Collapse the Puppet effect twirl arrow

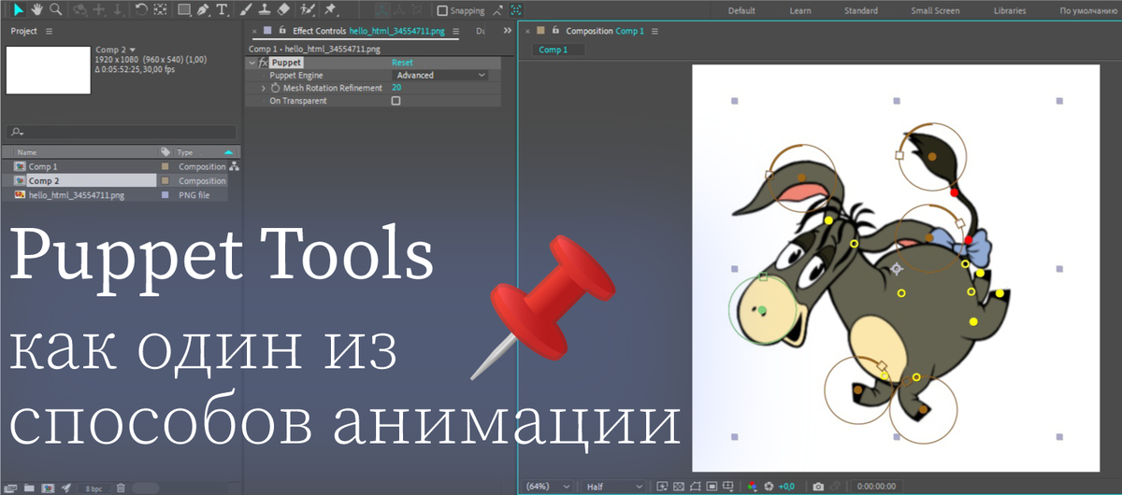[252, 63]
